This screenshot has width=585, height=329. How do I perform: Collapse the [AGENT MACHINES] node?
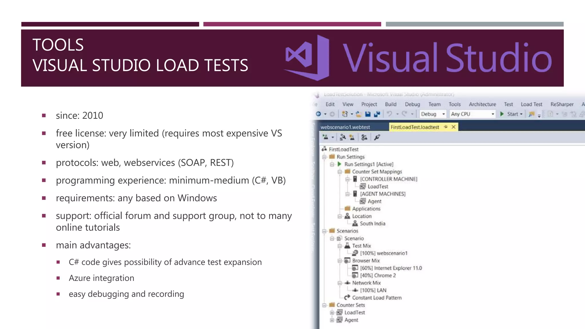(x=347, y=194)
